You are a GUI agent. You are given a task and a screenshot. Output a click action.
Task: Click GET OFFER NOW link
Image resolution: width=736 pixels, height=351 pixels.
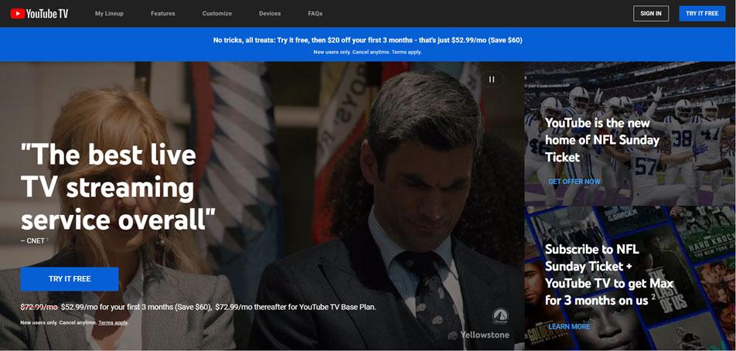pos(574,182)
